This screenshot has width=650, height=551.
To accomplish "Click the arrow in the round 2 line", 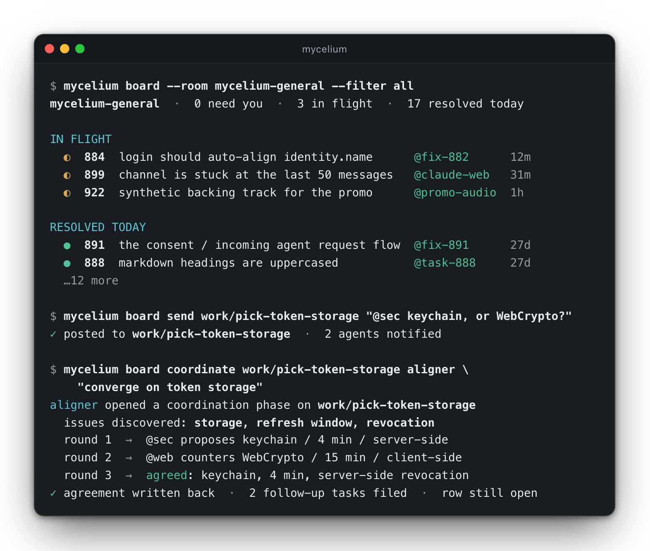I will coord(129,458).
